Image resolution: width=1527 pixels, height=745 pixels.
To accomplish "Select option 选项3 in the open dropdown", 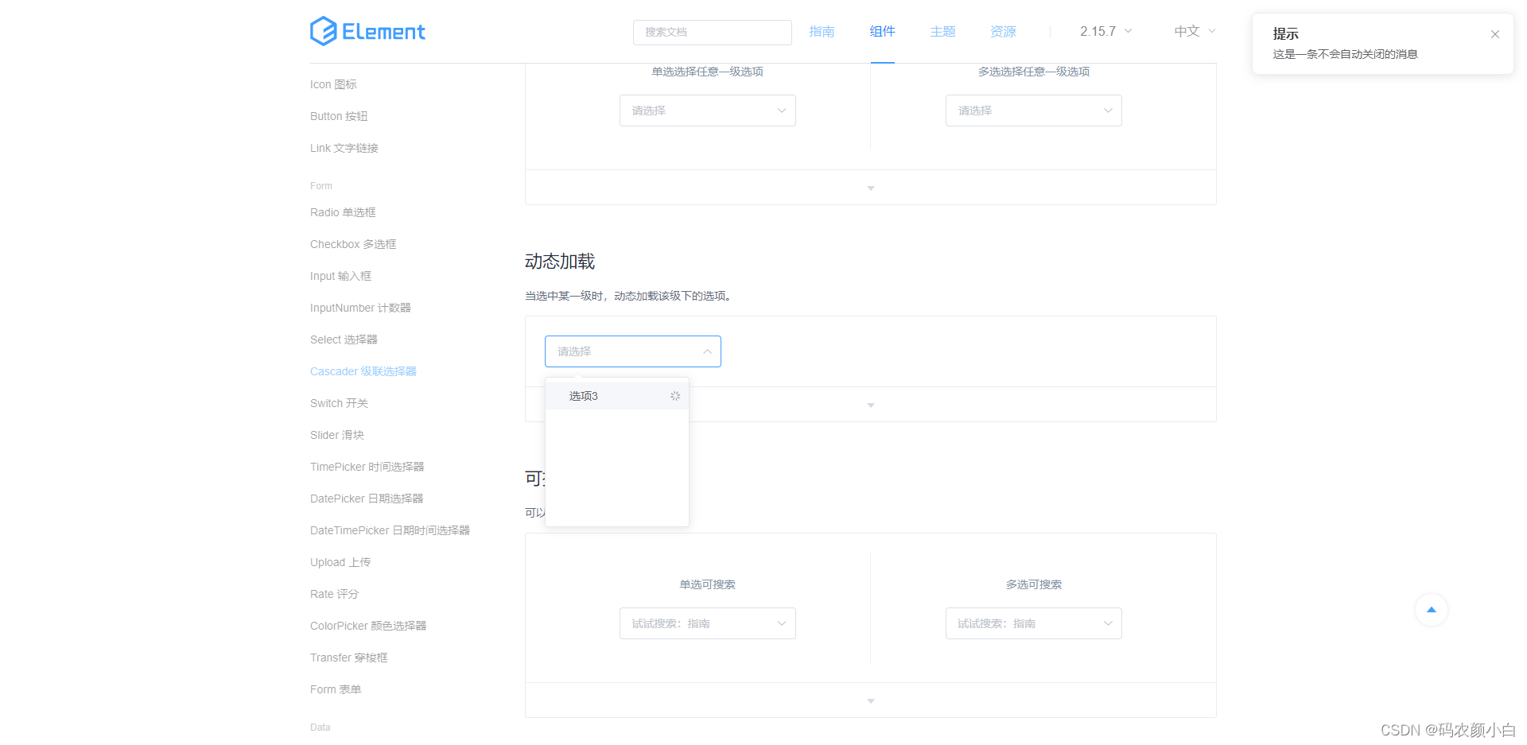I will [583, 395].
